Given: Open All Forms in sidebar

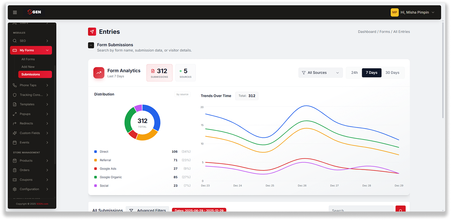Looking at the screenshot, I should (28, 59).
